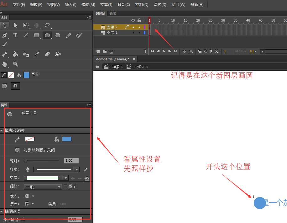Open the 文件(F) menu
Viewport: 287px width, 223px height.
19,5
